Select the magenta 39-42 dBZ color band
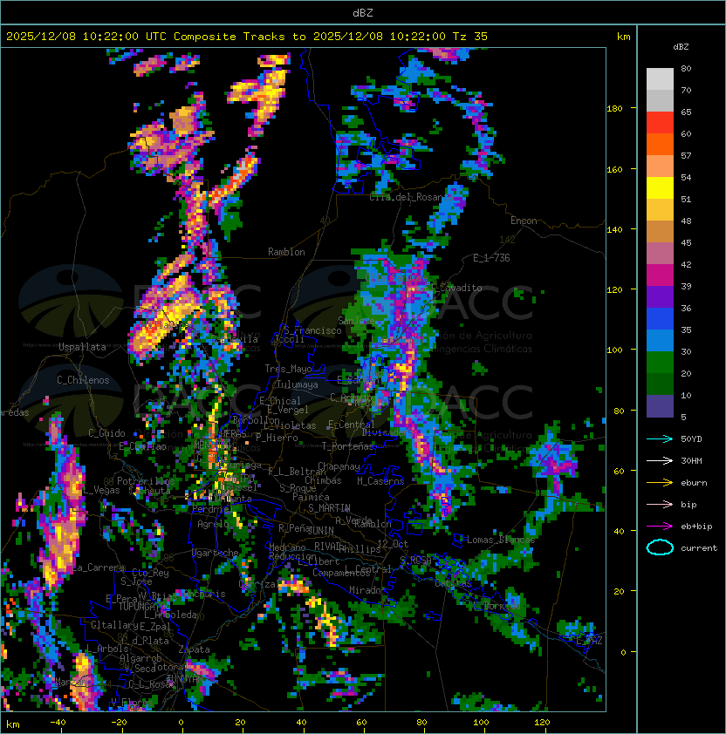This screenshot has width=726, height=734. [x=660, y=275]
